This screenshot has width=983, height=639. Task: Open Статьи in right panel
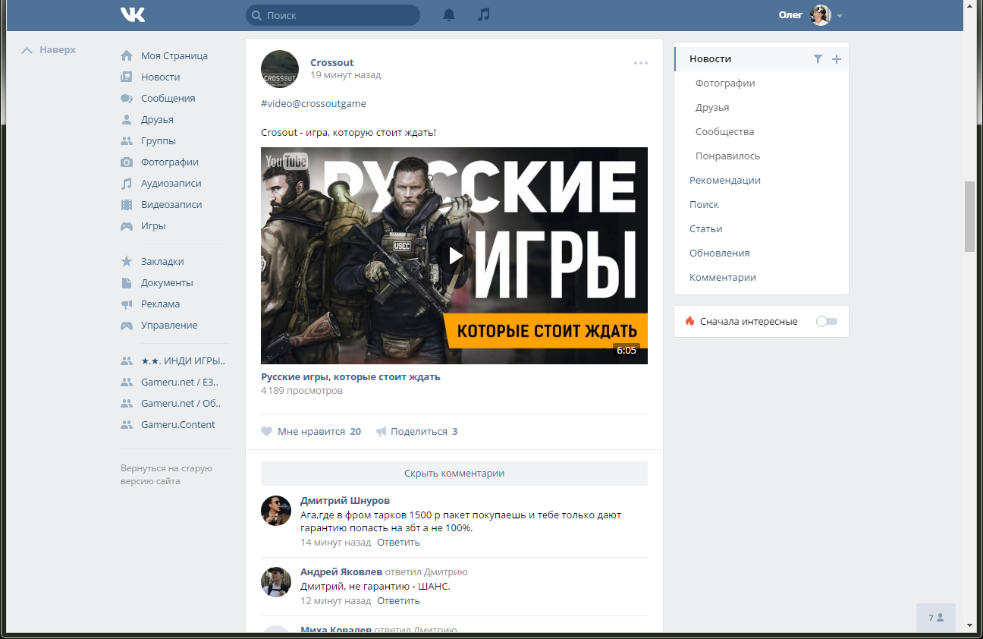point(705,228)
